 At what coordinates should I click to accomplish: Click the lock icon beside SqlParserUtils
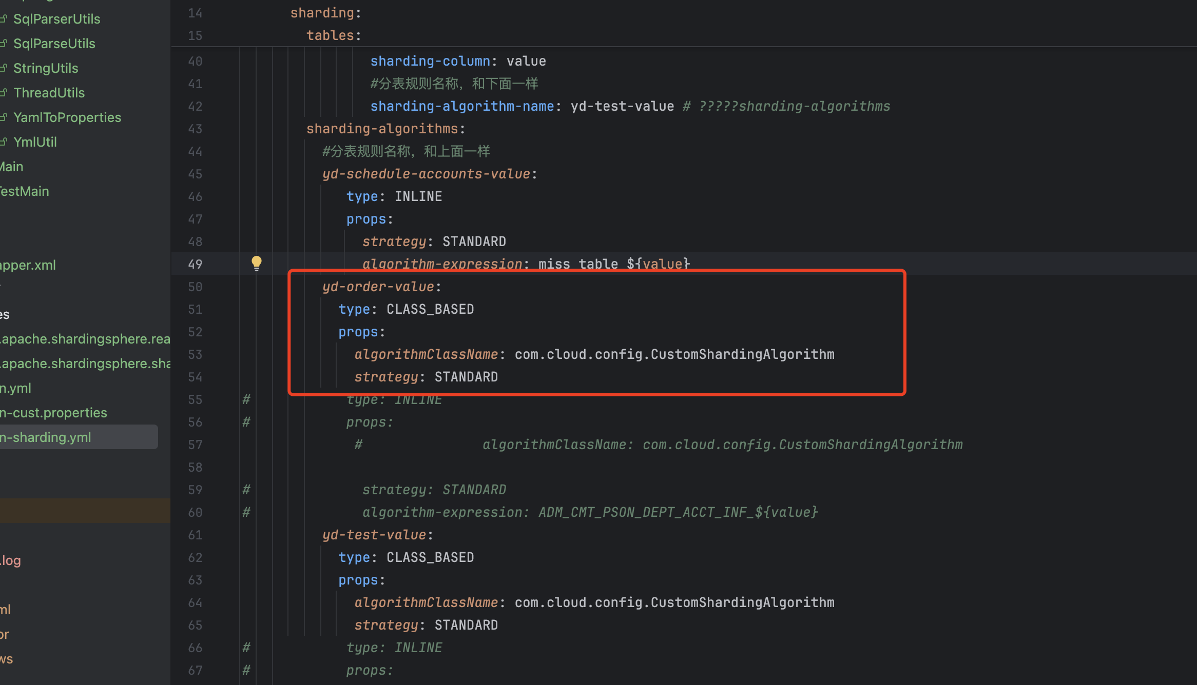coord(4,19)
